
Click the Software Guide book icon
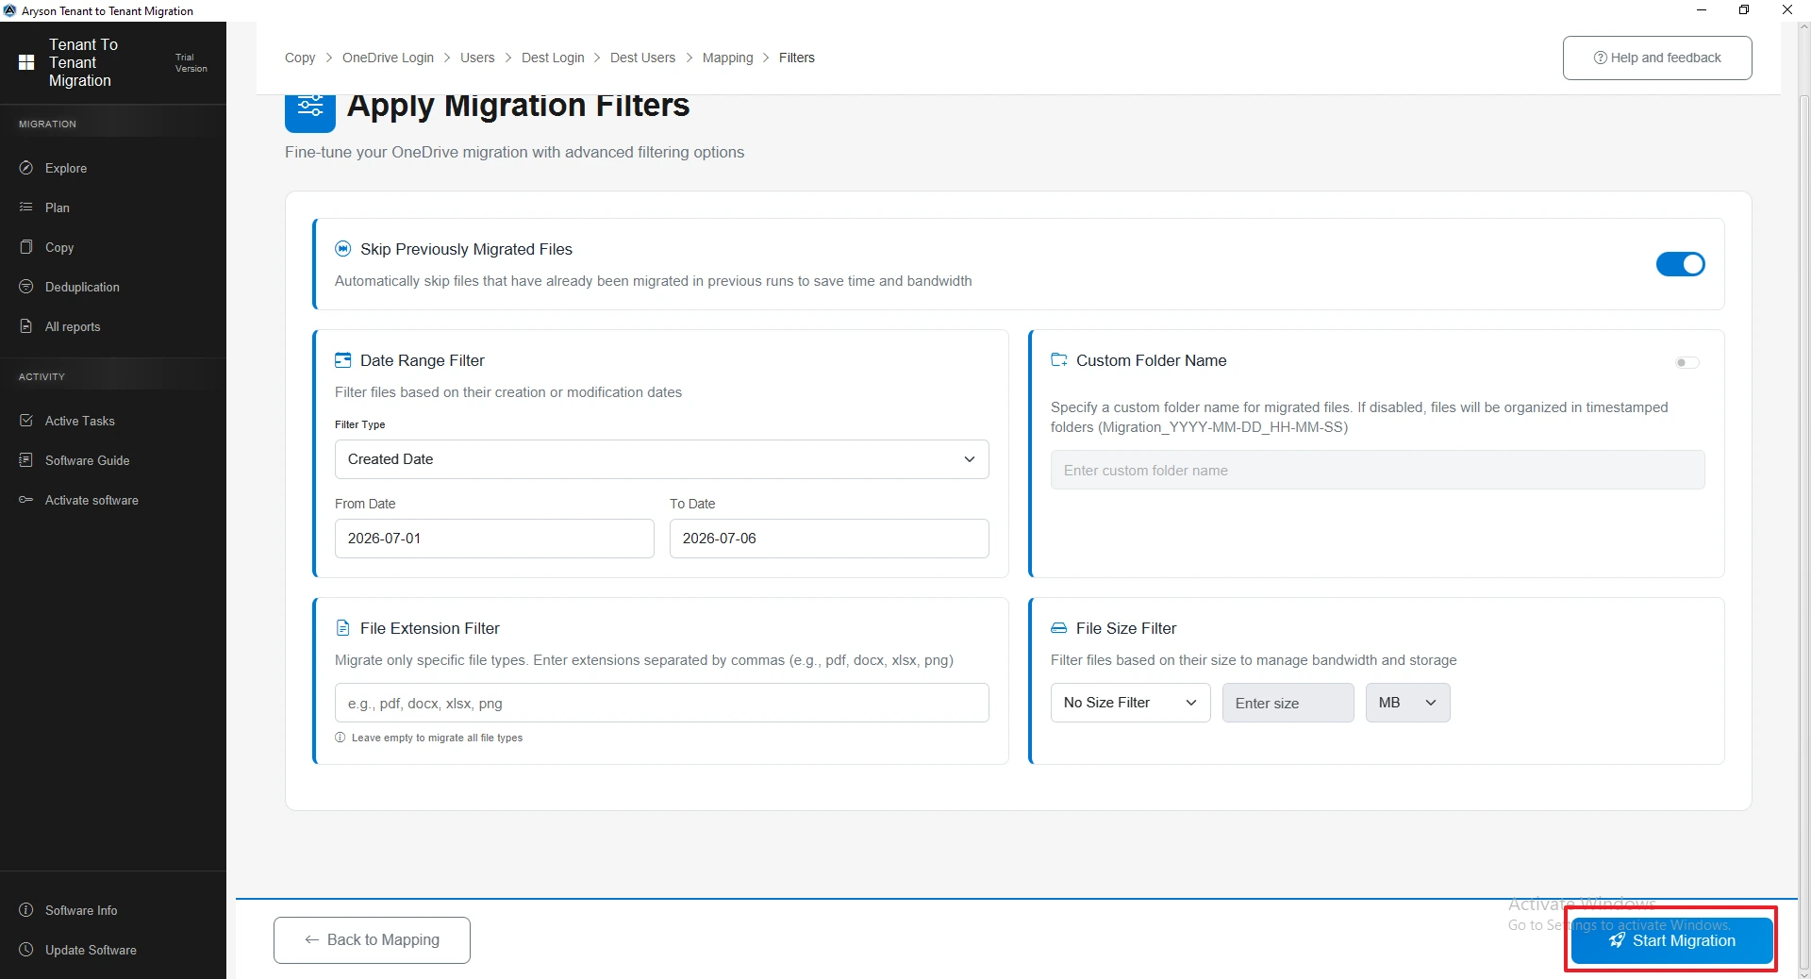click(26, 460)
